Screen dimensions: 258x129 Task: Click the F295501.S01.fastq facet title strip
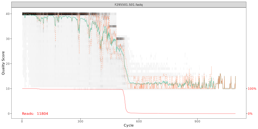pyautogui.click(x=129, y=5)
